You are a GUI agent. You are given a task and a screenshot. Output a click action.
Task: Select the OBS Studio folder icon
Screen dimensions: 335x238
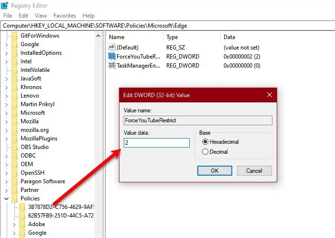14,147
